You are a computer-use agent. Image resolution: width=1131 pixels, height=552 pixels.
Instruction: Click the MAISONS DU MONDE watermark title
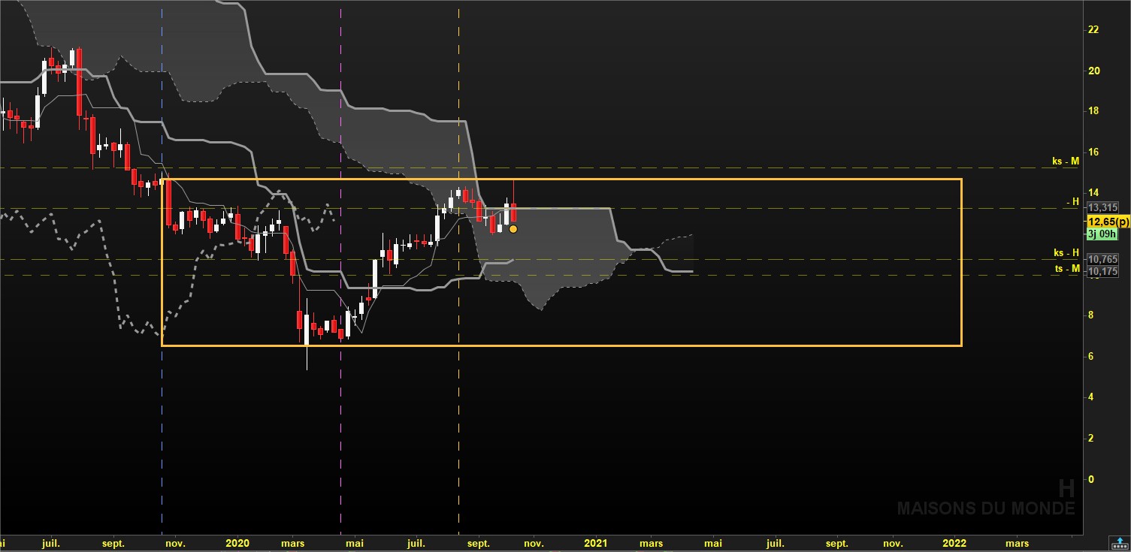985,508
